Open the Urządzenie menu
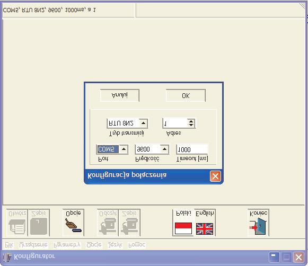 coord(33,245)
